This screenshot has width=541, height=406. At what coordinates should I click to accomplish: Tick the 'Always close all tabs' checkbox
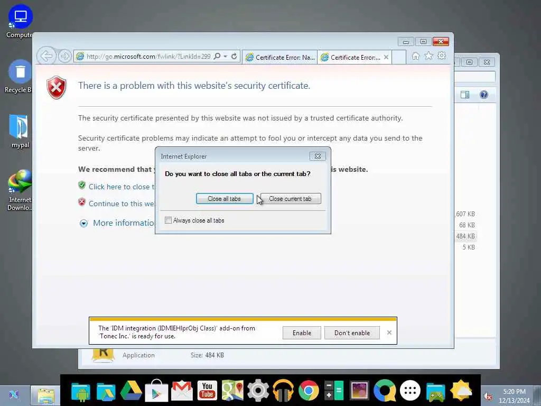pyautogui.click(x=169, y=220)
